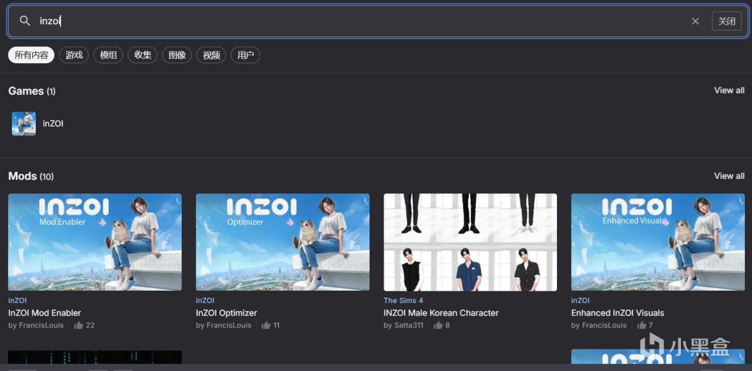Click the 关闭 button
Viewport: 752px width, 371px height.
coord(727,21)
